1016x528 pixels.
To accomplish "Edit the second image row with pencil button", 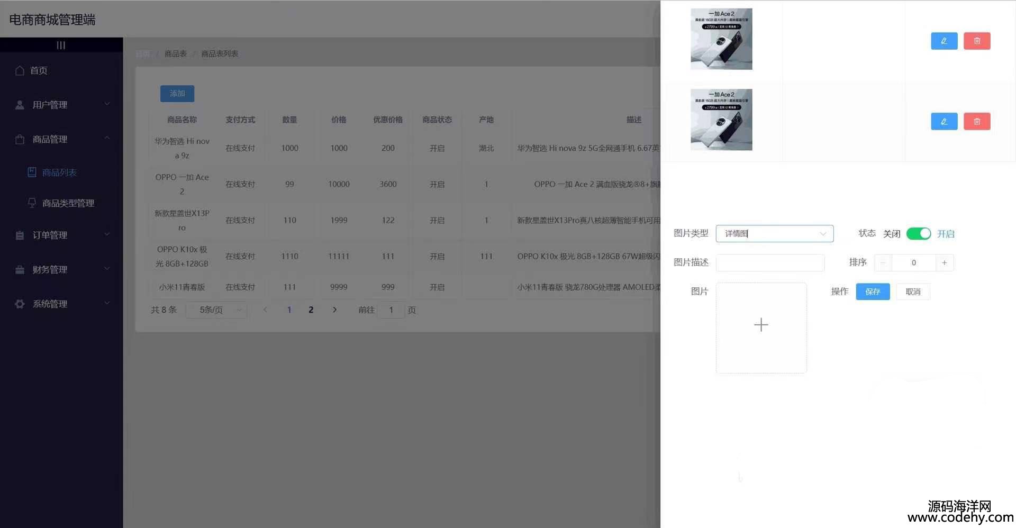I will click(x=944, y=121).
